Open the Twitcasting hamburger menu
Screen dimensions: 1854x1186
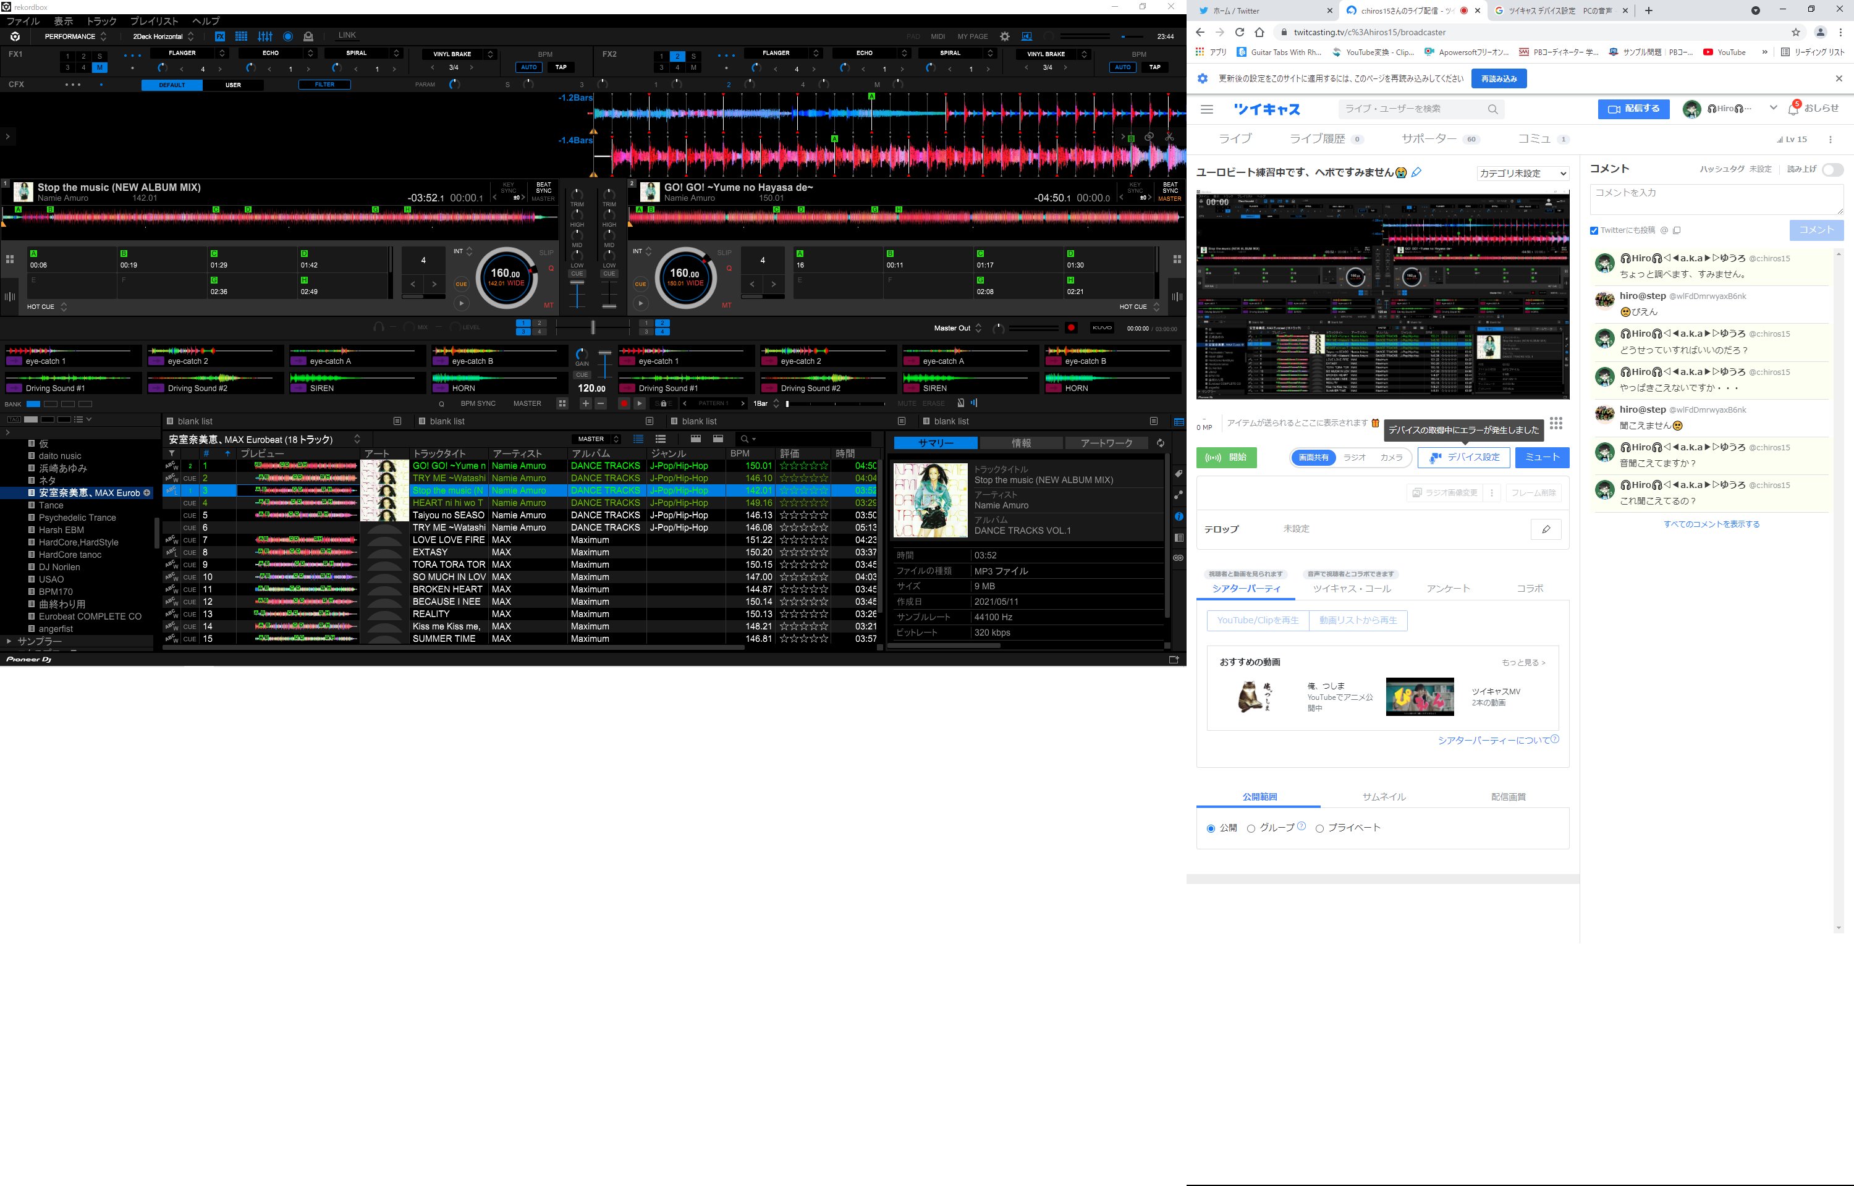tap(1207, 109)
